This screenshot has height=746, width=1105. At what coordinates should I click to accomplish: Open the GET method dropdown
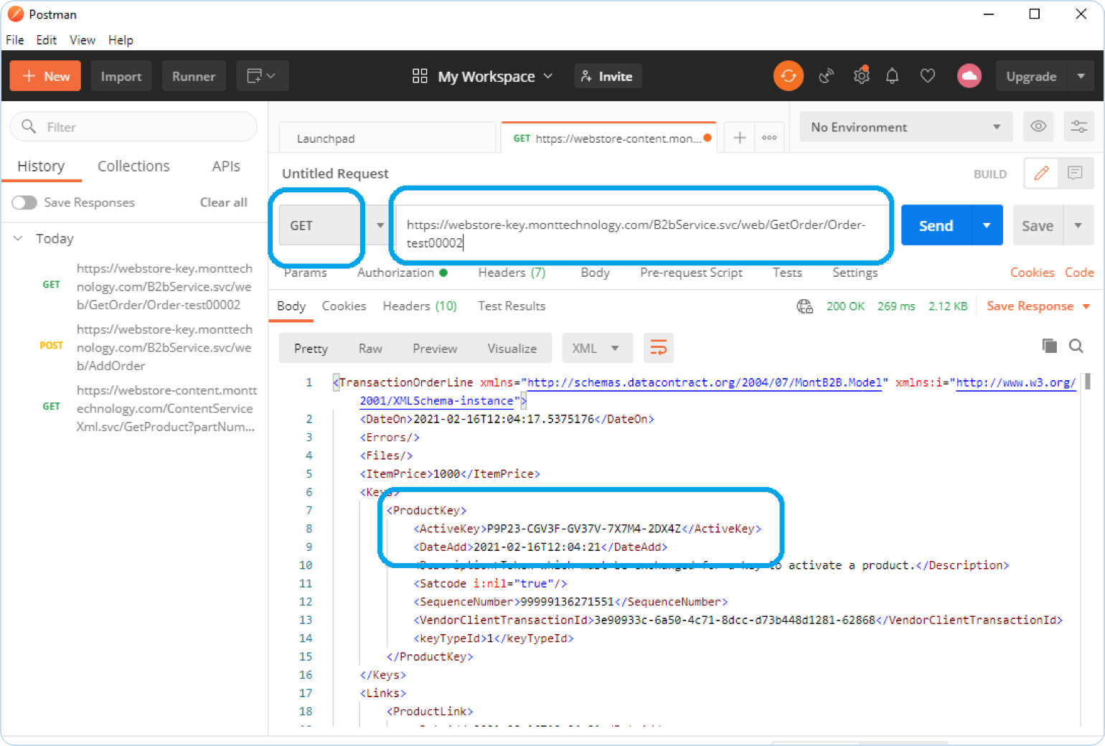click(331, 226)
